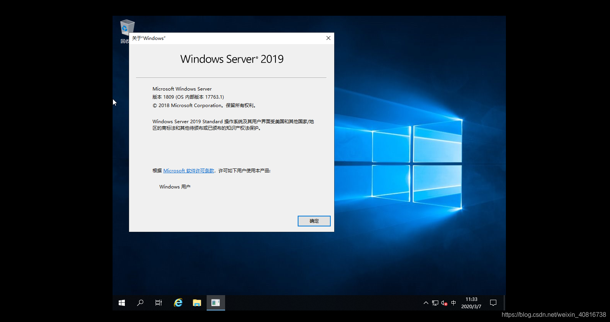610x322 pixels.
Task: Click the 确定 button in the dialog
Action: [314, 221]
